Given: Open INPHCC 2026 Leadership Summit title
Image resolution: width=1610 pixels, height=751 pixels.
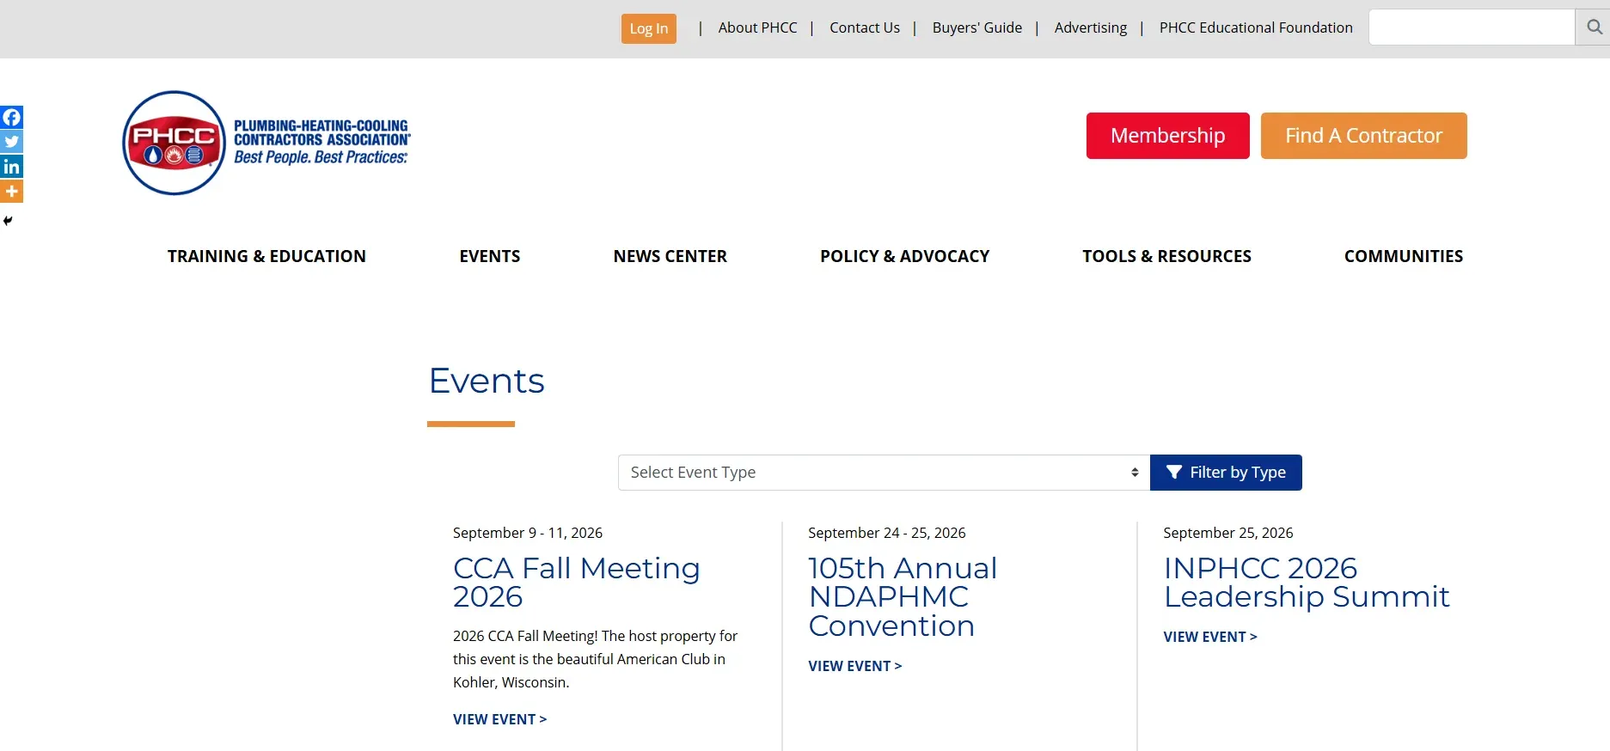Looking at the screenshot, I should click(1307, 583).
